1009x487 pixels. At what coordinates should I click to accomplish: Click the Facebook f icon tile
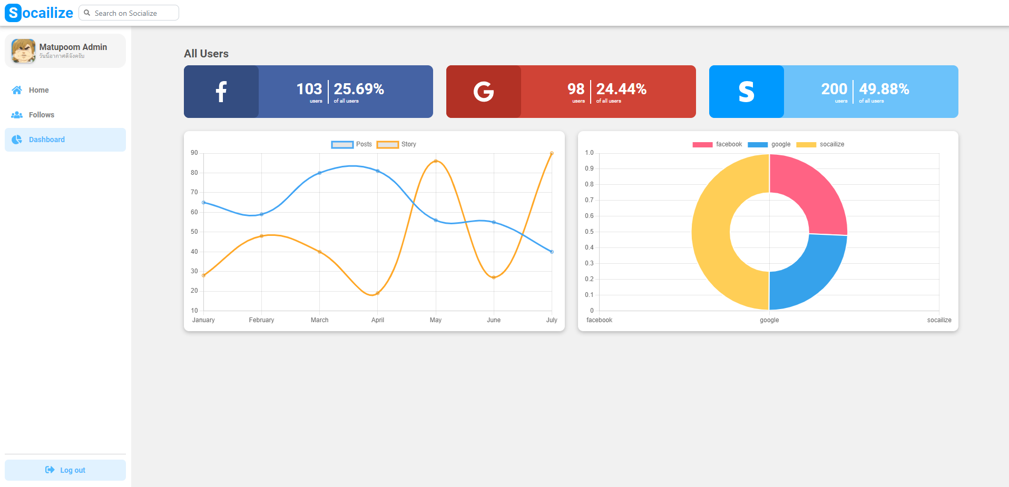[x=221, y=92]
